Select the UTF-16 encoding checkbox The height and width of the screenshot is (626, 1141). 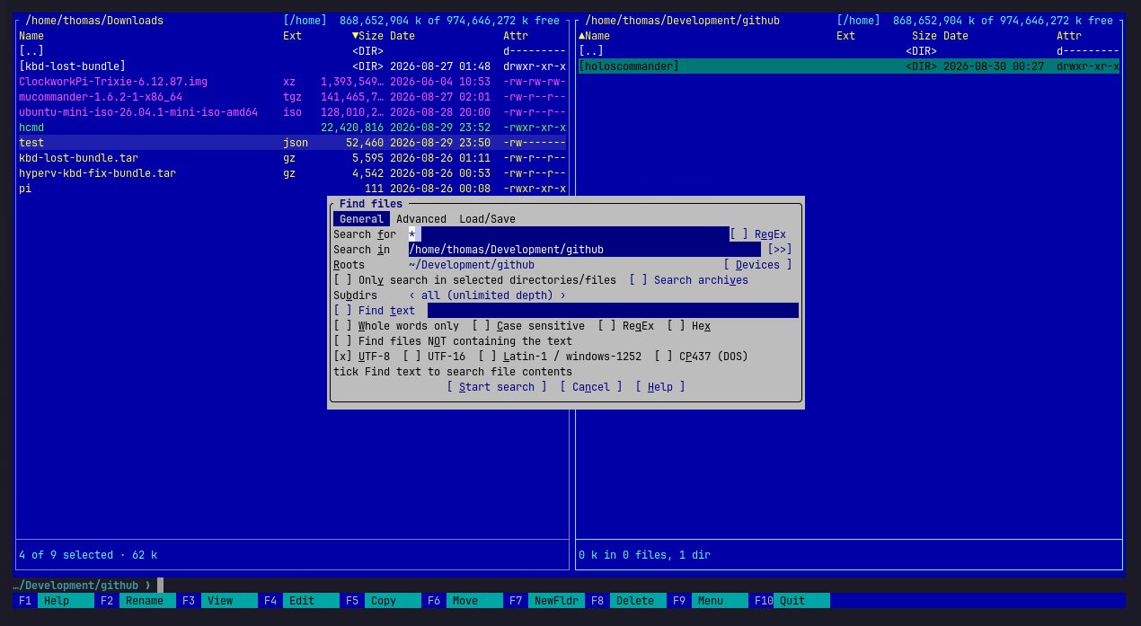434,357
